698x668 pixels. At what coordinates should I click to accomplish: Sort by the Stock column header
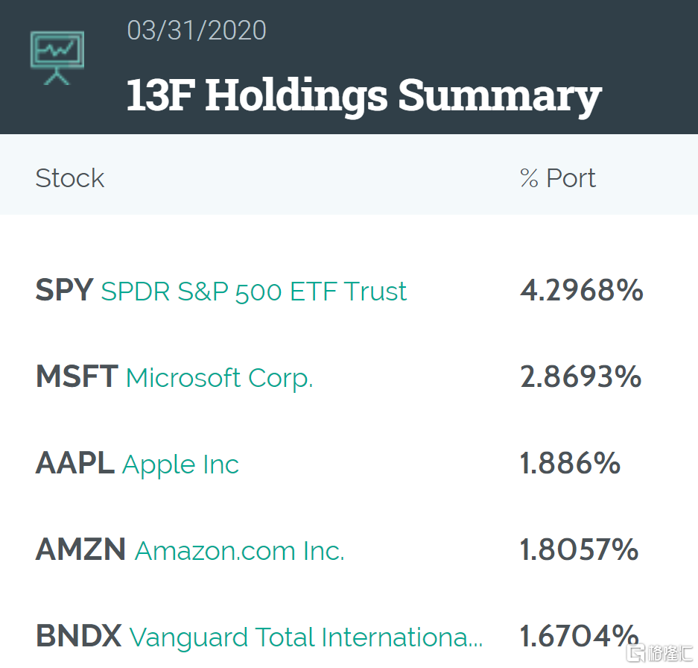tap(70, 178)
